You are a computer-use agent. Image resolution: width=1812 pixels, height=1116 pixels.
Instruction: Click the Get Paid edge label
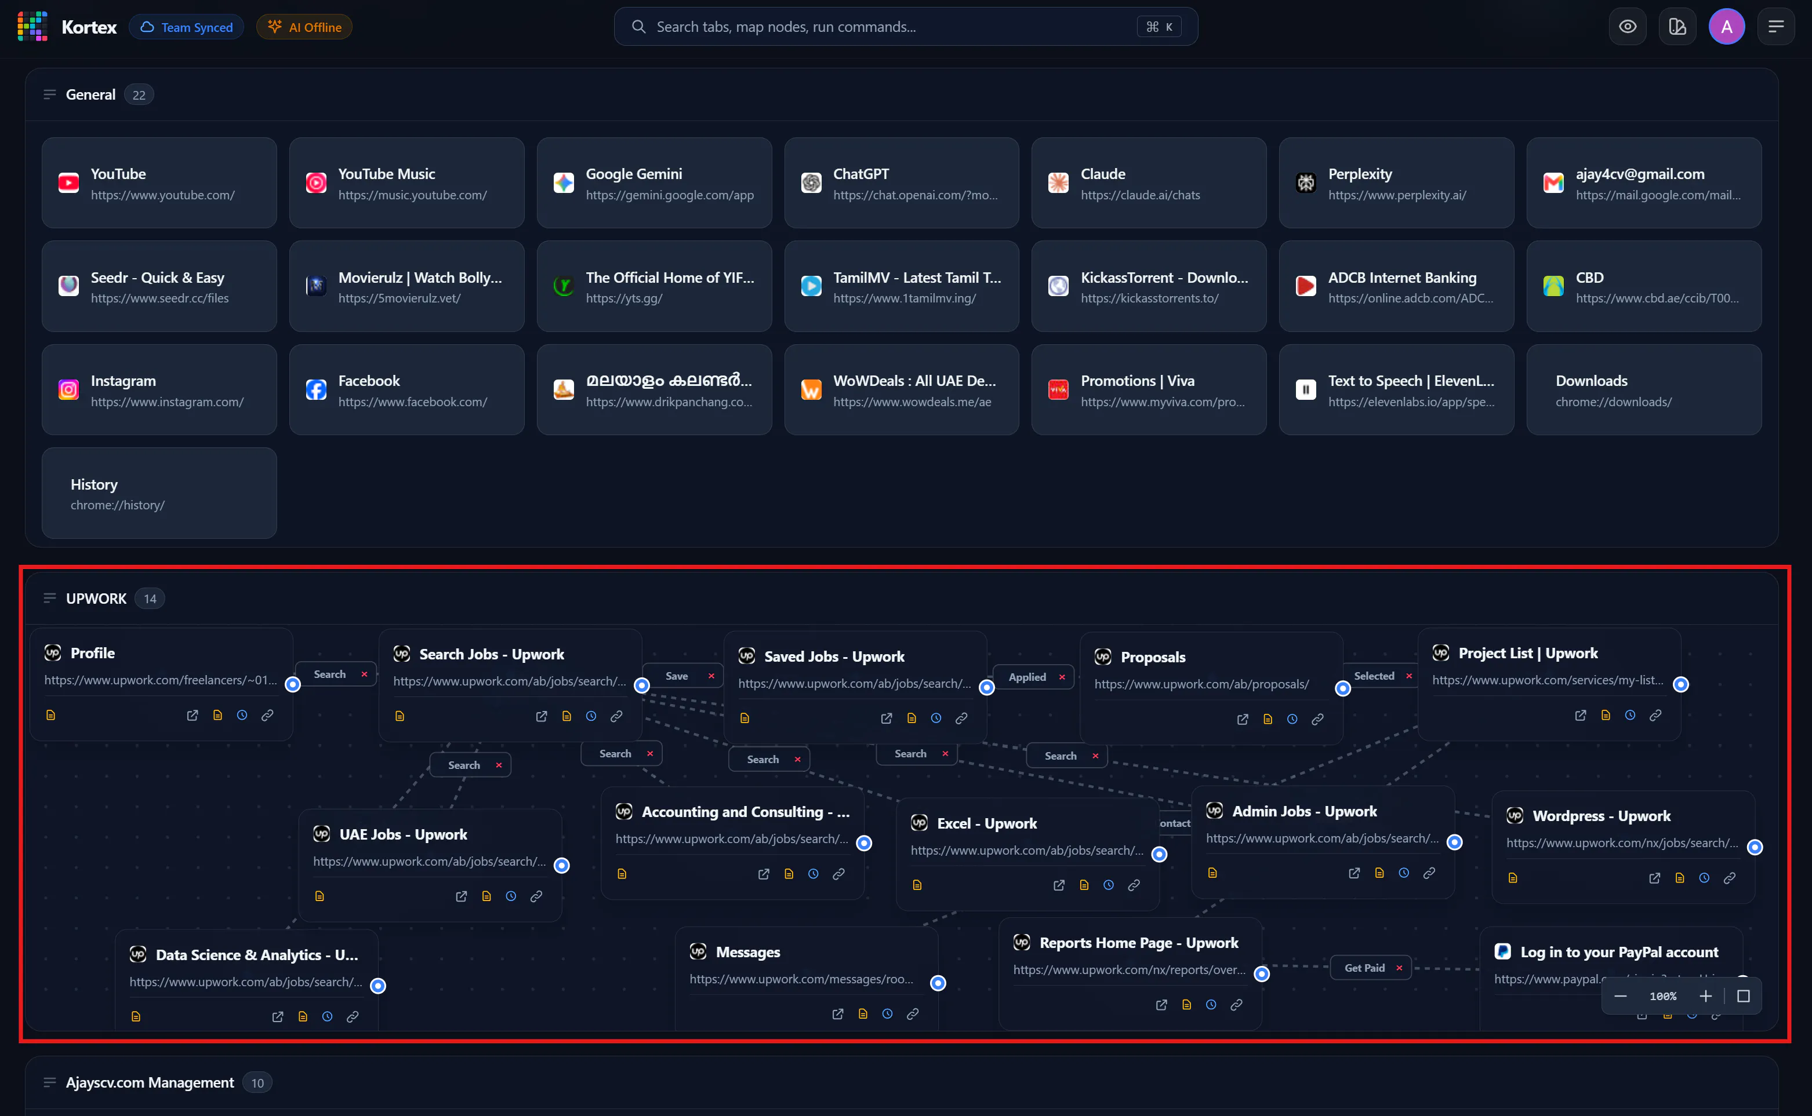(1364, 968)
